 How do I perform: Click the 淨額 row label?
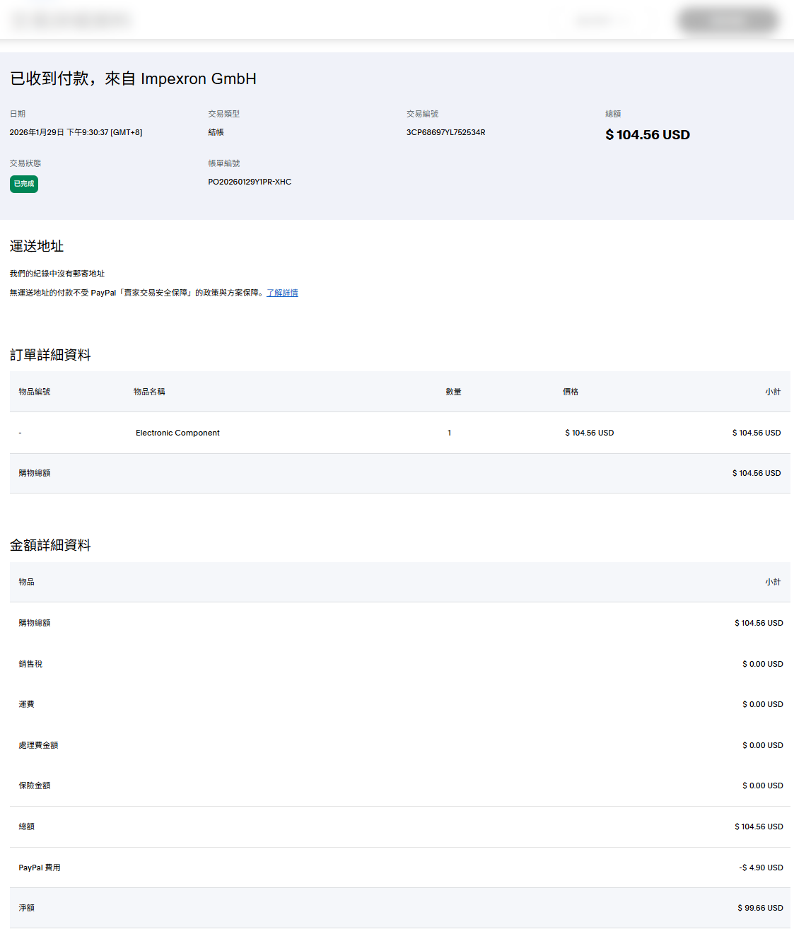click(x=27, y=908)
